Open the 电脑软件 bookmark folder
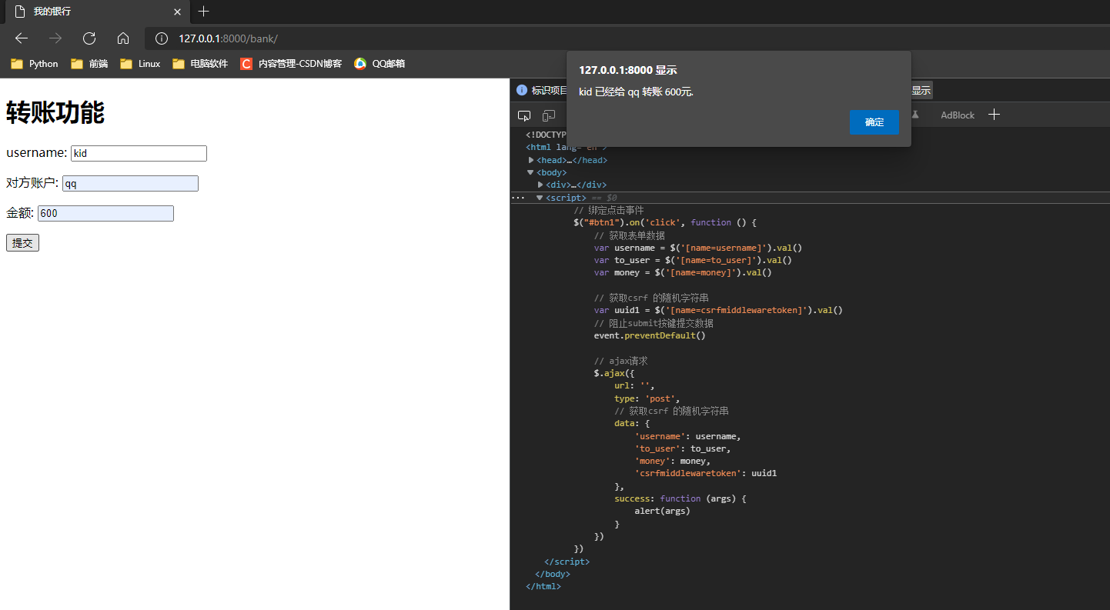 pyautogui.click(x=200, y=64)
